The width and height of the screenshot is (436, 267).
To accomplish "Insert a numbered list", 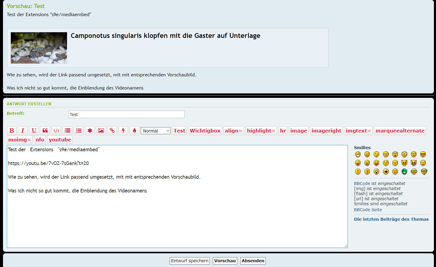I will (79, 131).
